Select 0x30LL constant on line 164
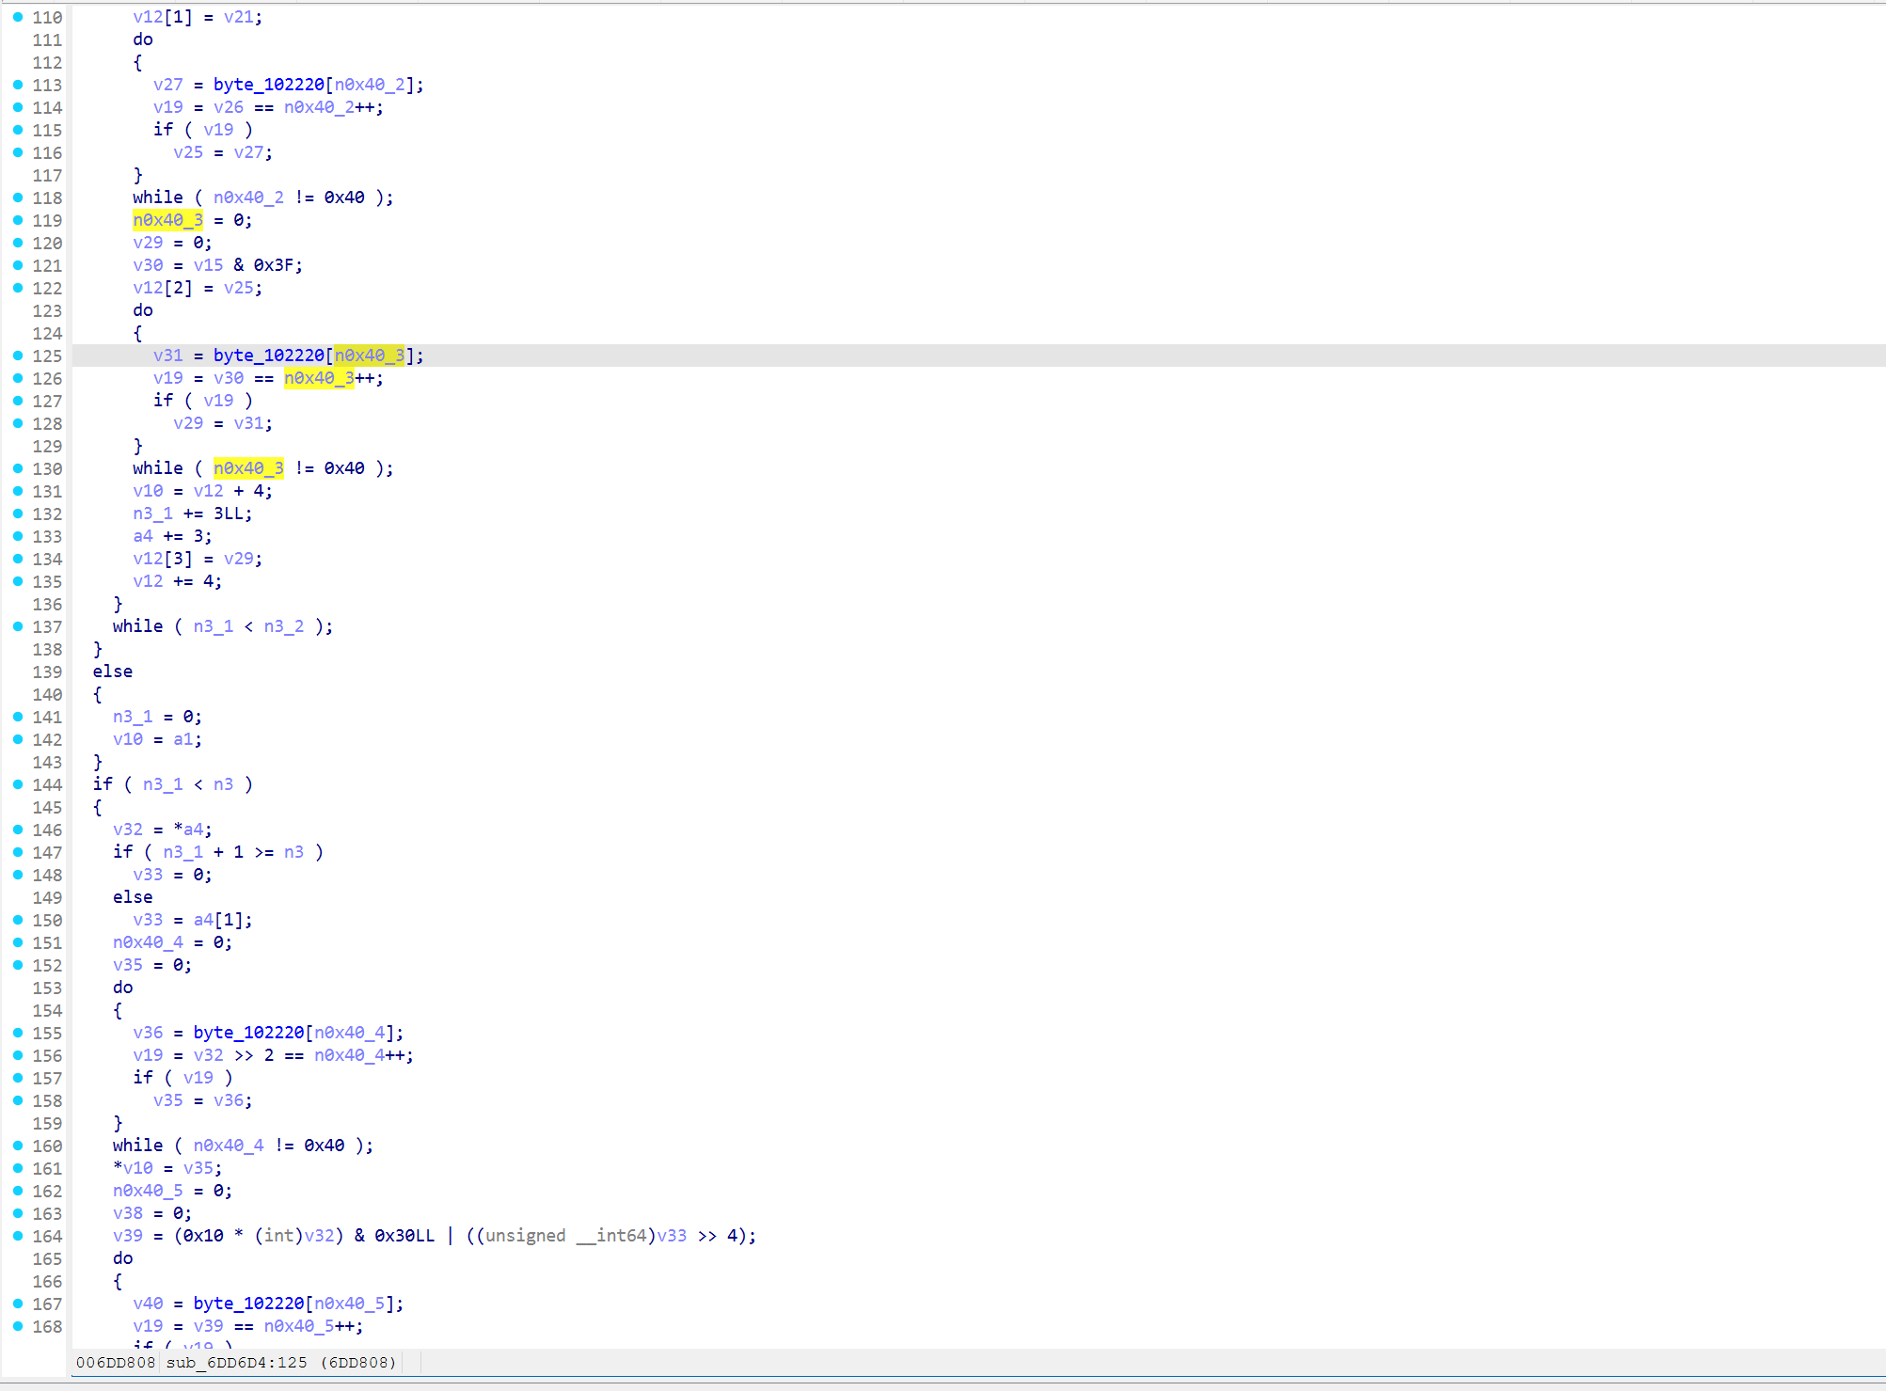Viewport: 1886px width, 1391px height. click(404, 1236)
